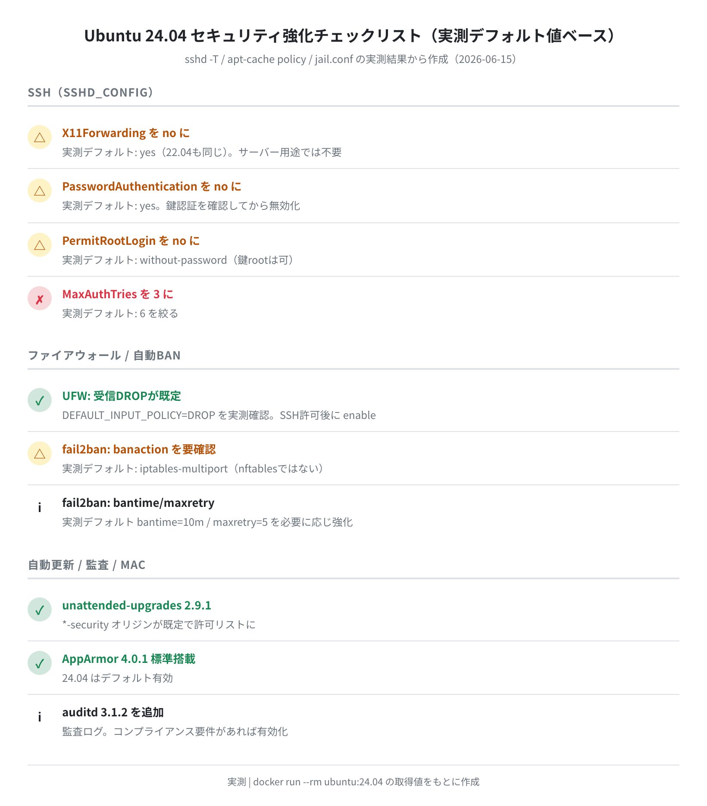
Task: Click the info icon beside auditd 3.1.2
Action: [x=40, y=716]
